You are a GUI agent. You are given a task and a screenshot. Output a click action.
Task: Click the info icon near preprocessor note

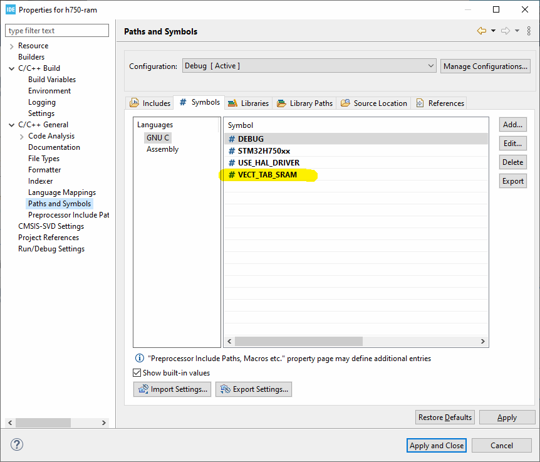click(140, 359)
